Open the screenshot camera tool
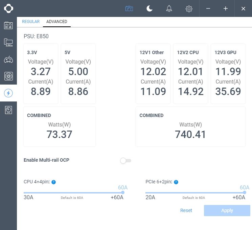Screen dimensions: 252x230 (129, 8)
